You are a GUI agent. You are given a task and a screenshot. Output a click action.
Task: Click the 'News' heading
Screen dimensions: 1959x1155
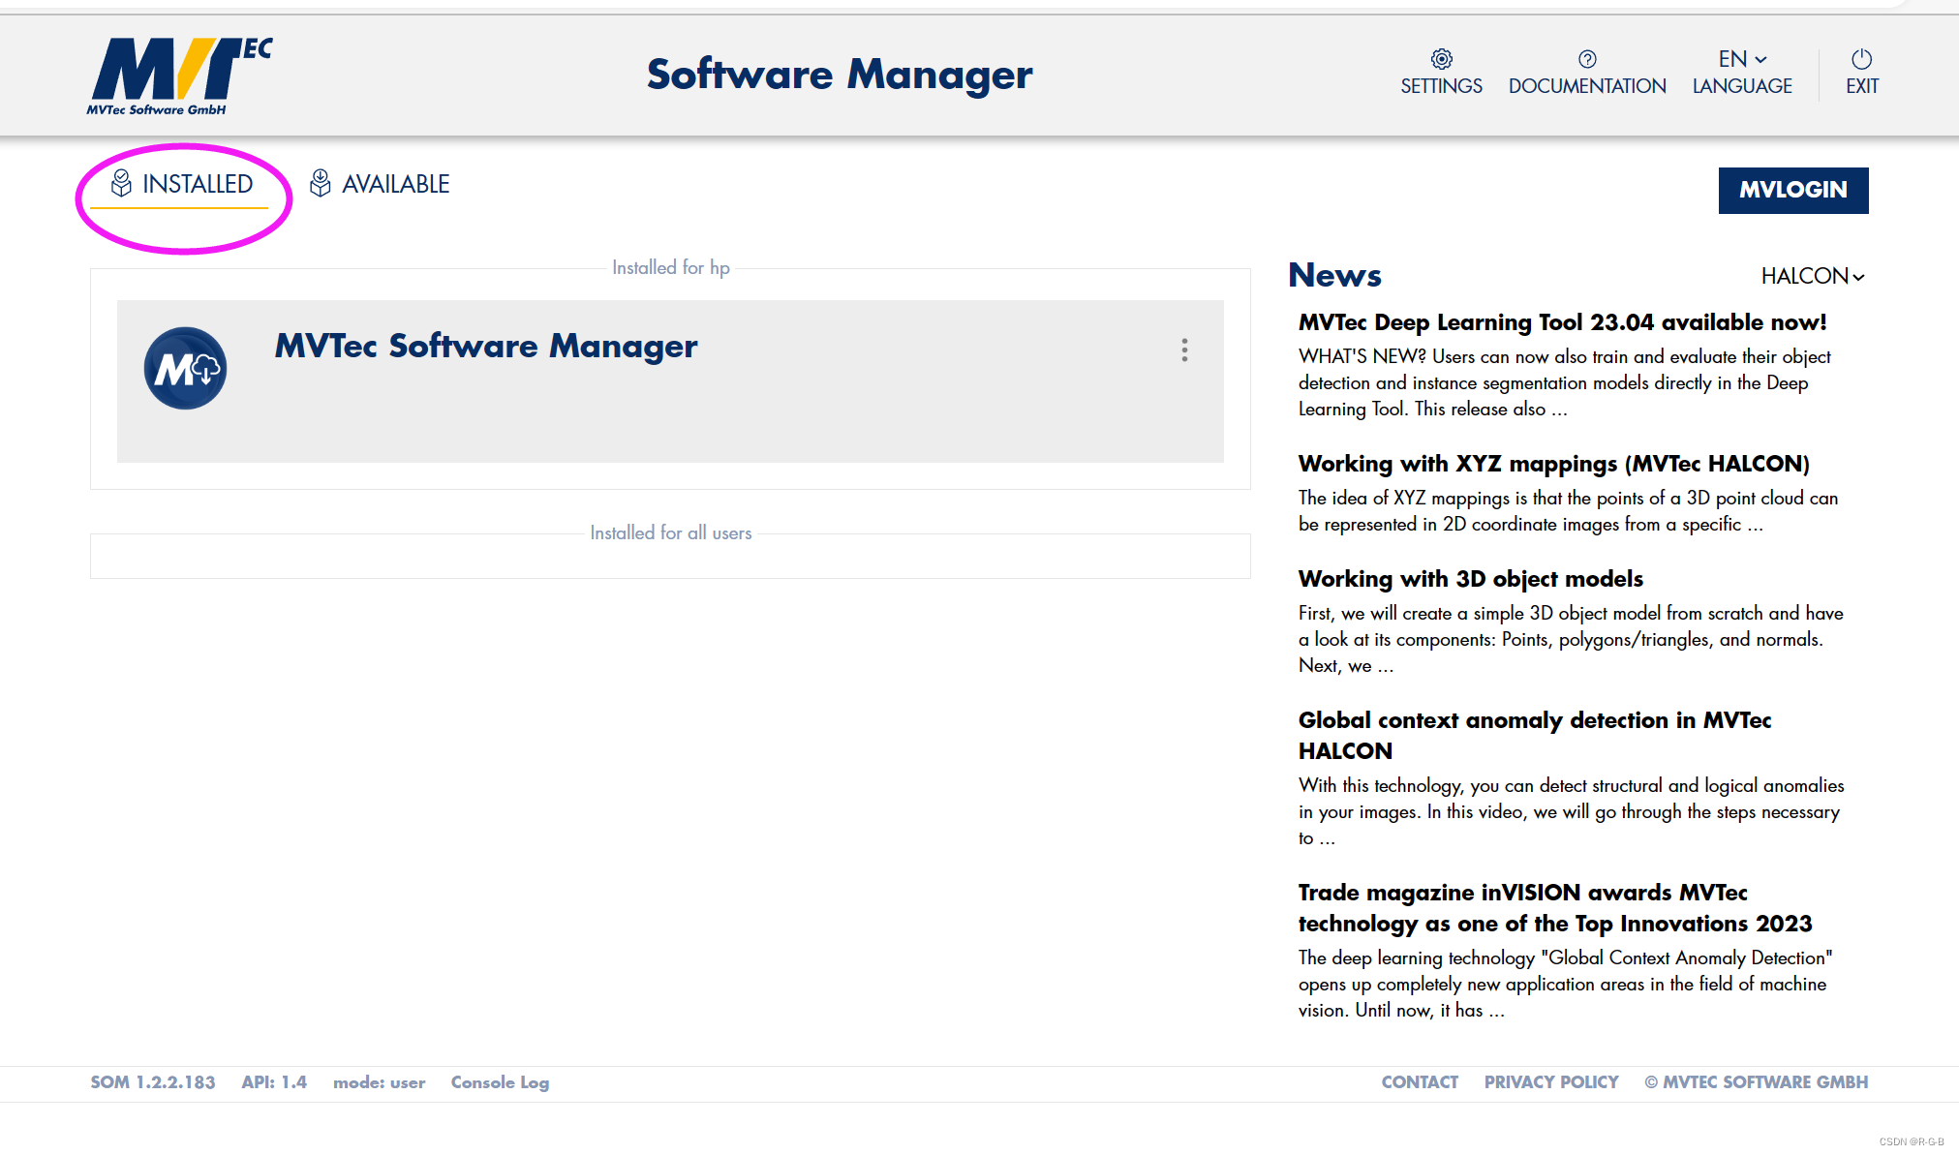pyautogui.click(x=1334, y=275)
